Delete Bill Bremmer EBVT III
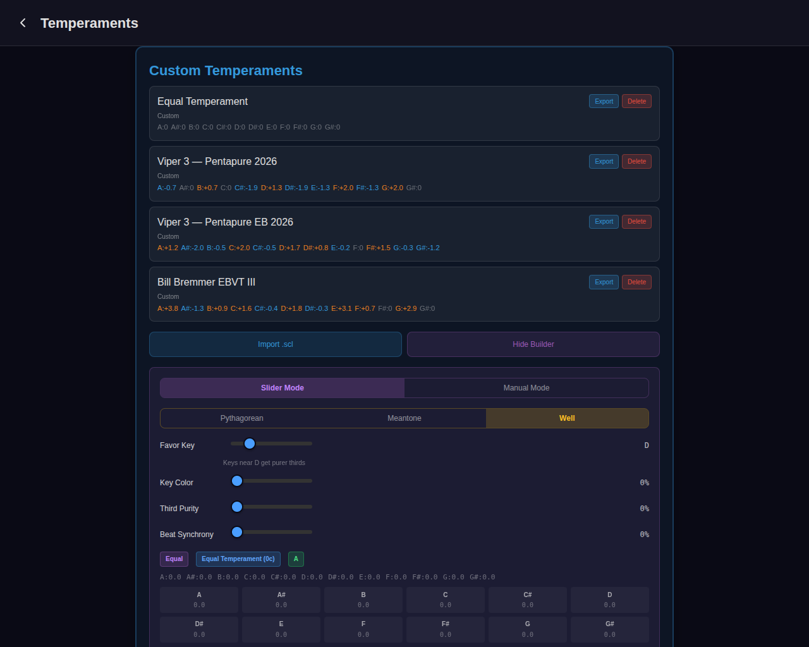 pos(636,282)
